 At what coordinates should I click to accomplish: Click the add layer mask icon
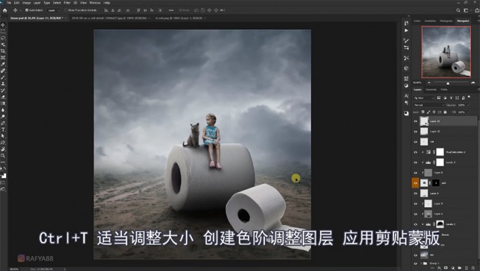click(446, 268)
